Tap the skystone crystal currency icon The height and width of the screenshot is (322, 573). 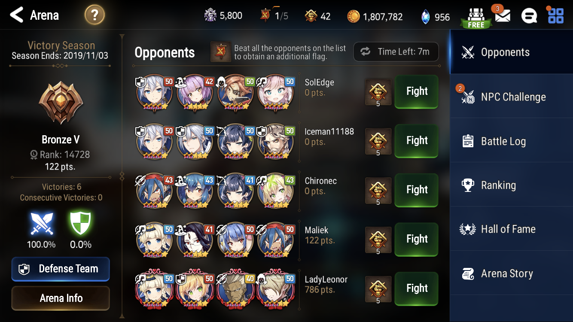[x=424, y=17]
